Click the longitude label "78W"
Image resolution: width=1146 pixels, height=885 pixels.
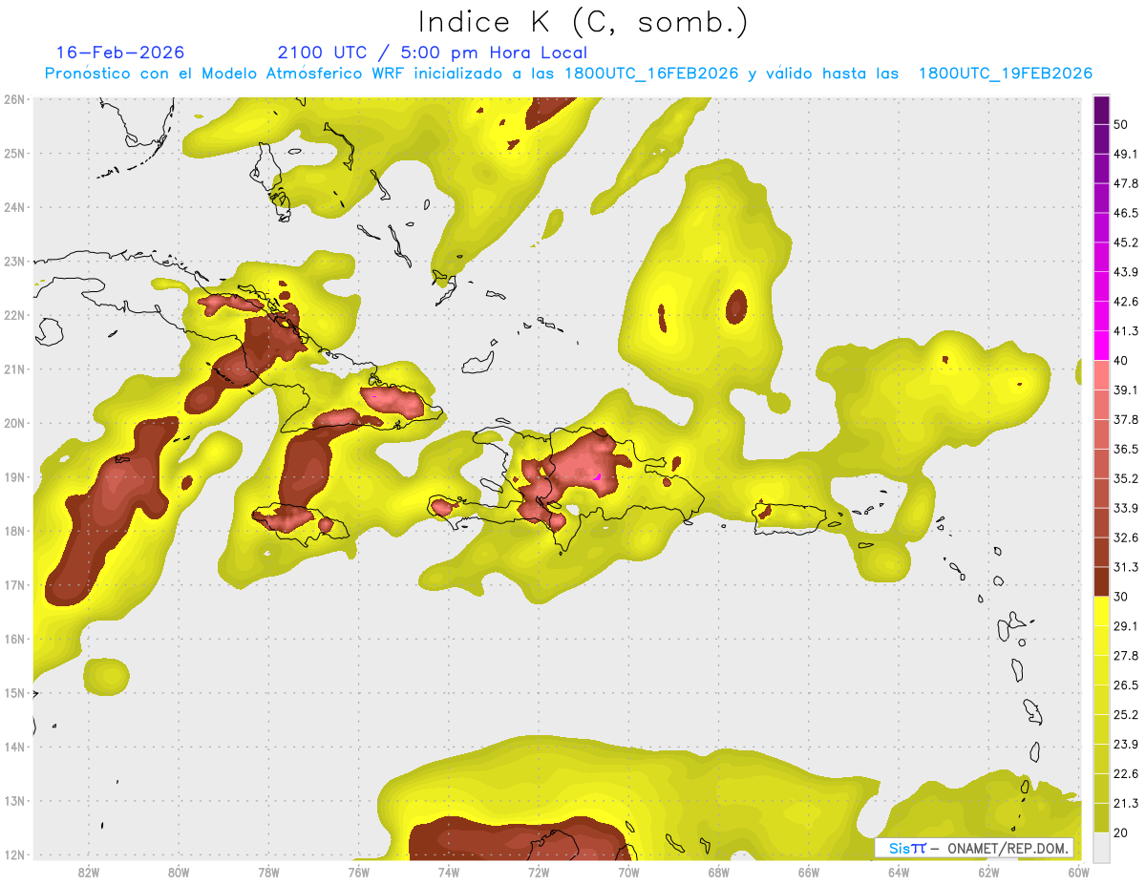click(x=268, y=872)
